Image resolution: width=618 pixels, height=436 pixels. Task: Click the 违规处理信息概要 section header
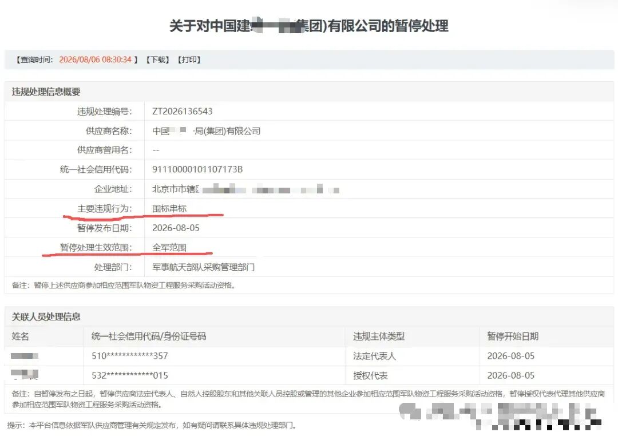46,92
